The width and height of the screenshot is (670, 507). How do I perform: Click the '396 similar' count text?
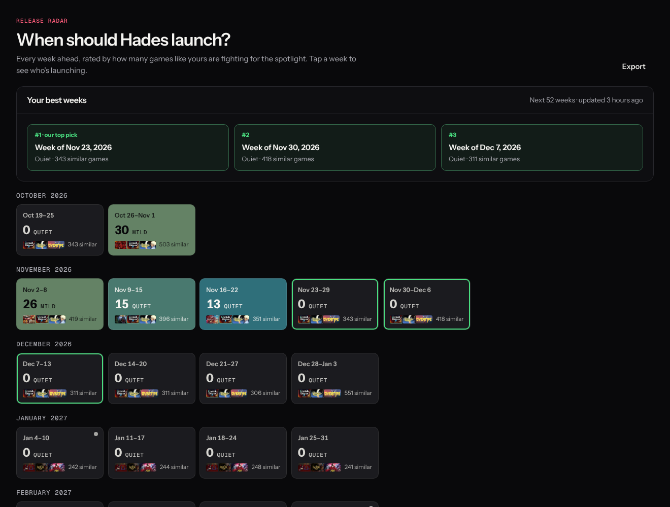(x=174, y=319)
